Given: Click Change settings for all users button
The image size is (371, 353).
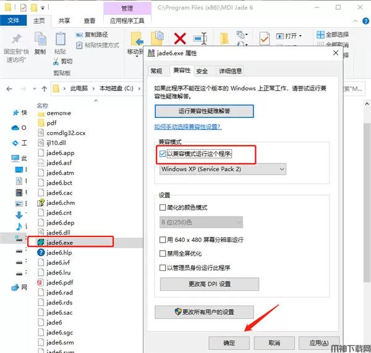Looking at the screenshot, I should [x=204, y=312].
